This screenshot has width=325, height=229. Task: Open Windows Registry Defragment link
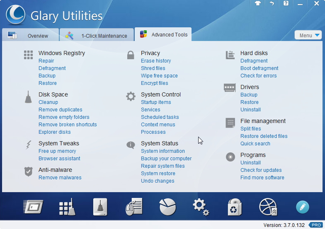click(x=52, y=68)
